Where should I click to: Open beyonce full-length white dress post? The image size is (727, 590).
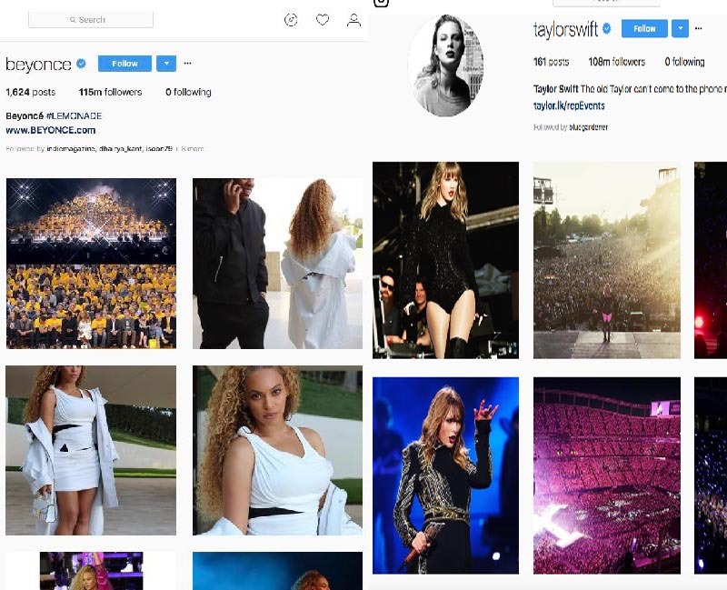[91, 450]
